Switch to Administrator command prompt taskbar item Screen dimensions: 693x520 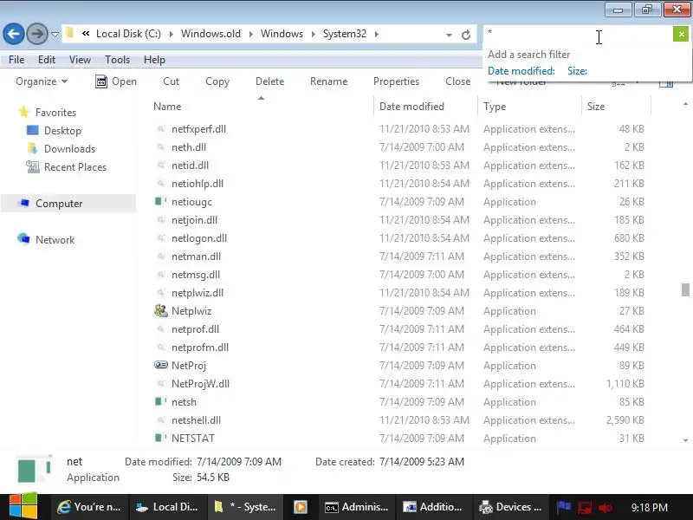(x=357, y=507)
